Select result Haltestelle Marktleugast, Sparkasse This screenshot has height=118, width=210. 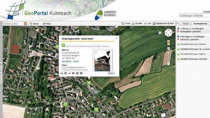194,59
